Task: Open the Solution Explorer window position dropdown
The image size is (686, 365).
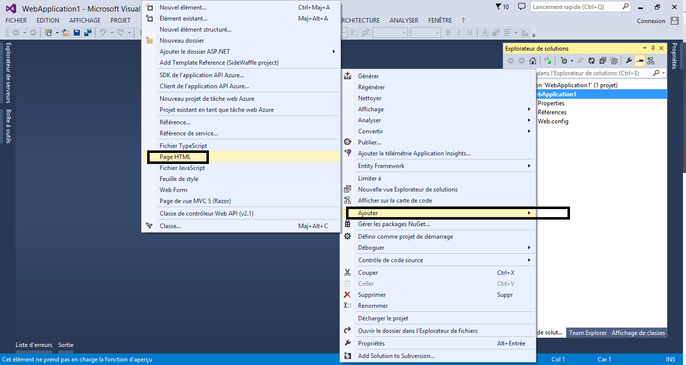Action: pos(645,49)
